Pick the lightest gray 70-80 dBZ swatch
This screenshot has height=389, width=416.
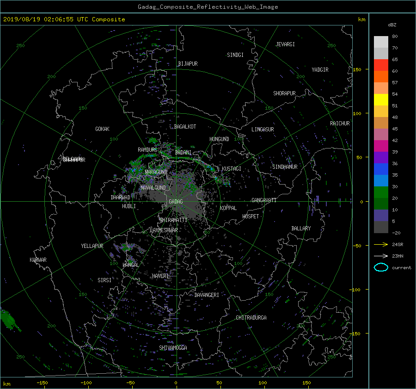click(x=381, y=42)
